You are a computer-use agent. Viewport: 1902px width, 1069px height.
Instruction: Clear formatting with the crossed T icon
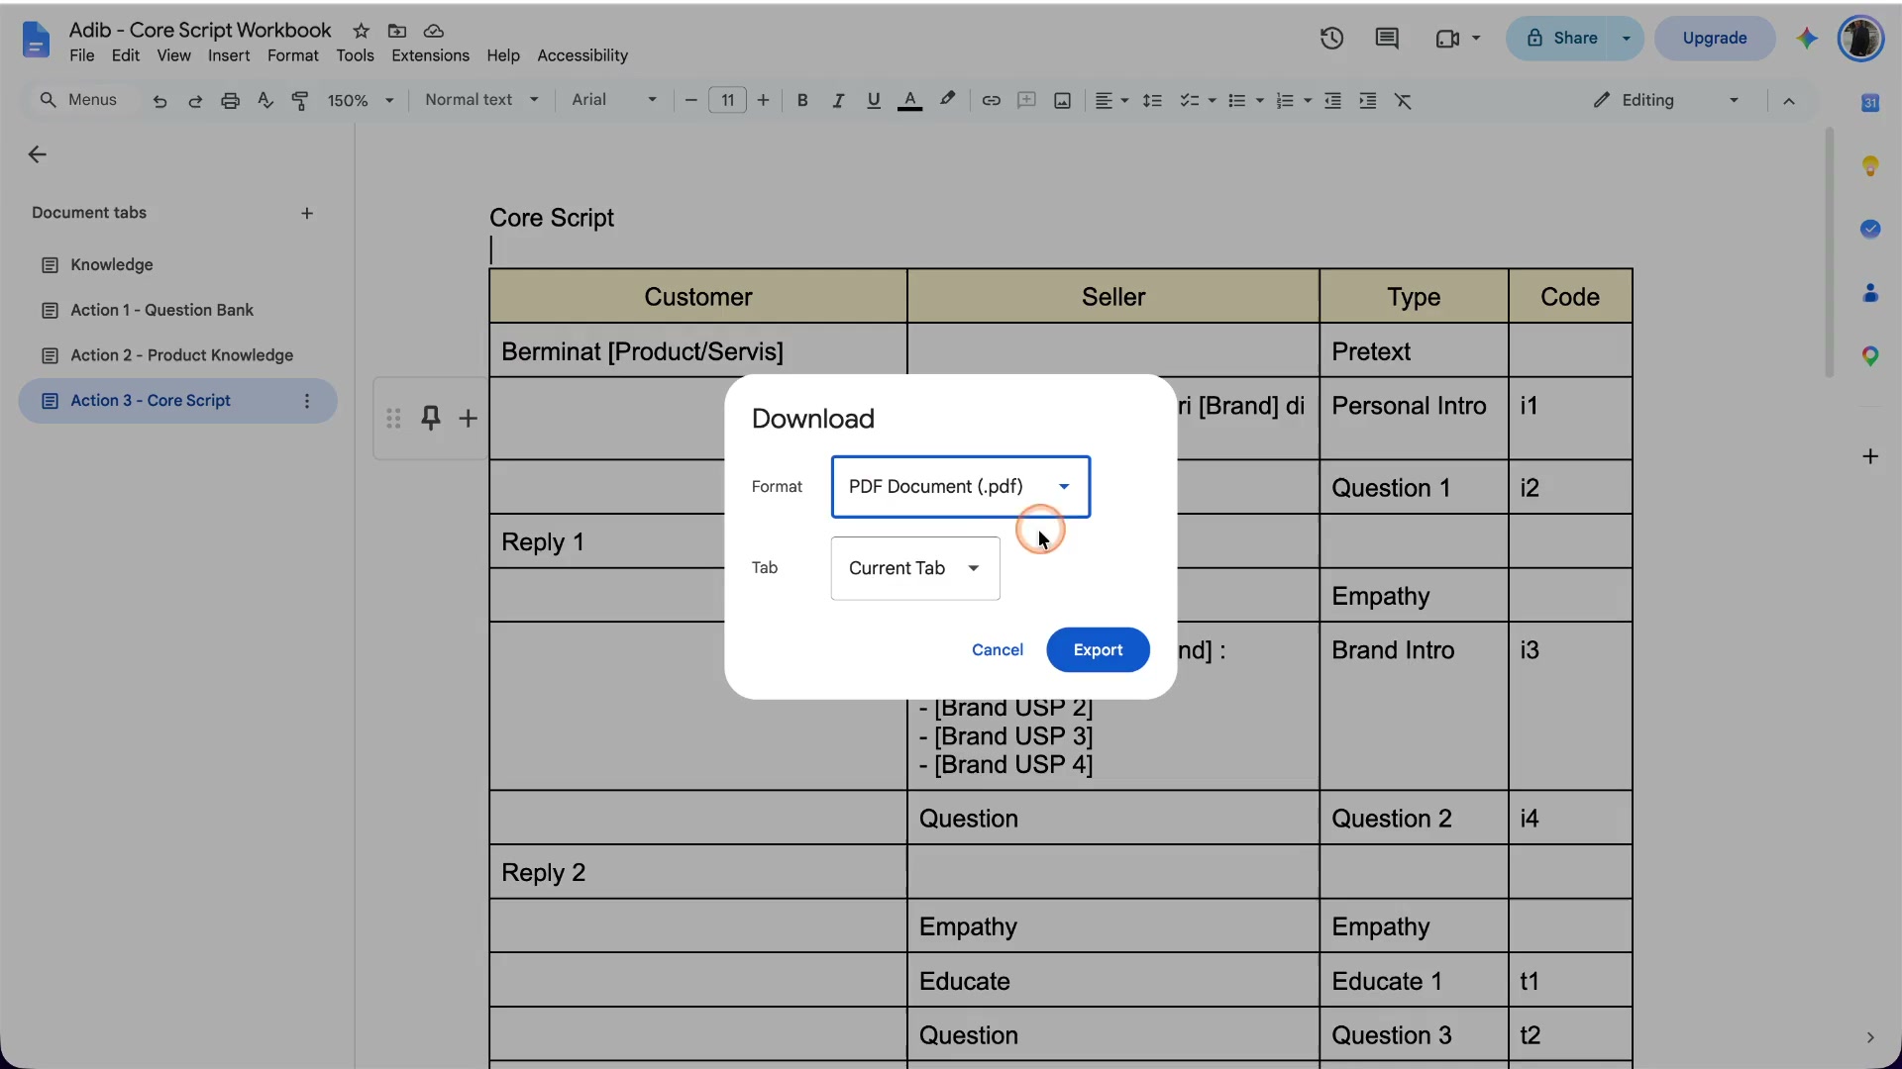click(x=1403, y=101)
